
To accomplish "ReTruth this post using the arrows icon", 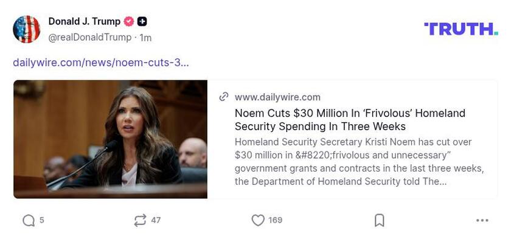I will click(140, 220).
